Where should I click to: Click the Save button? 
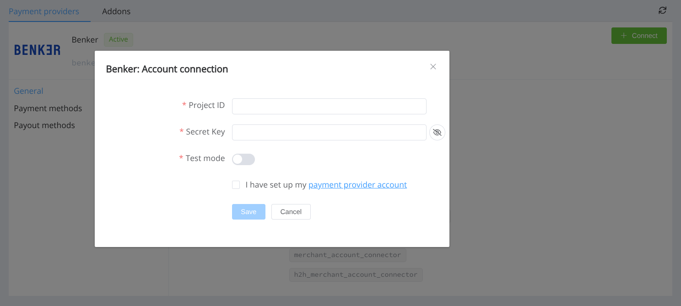pos(249,211)
